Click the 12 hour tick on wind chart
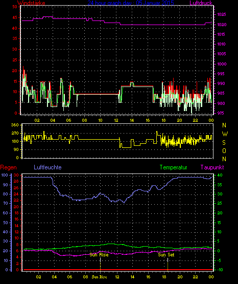Image resolution: width=238 pixels, height=284 pixels. coord(116,120)
